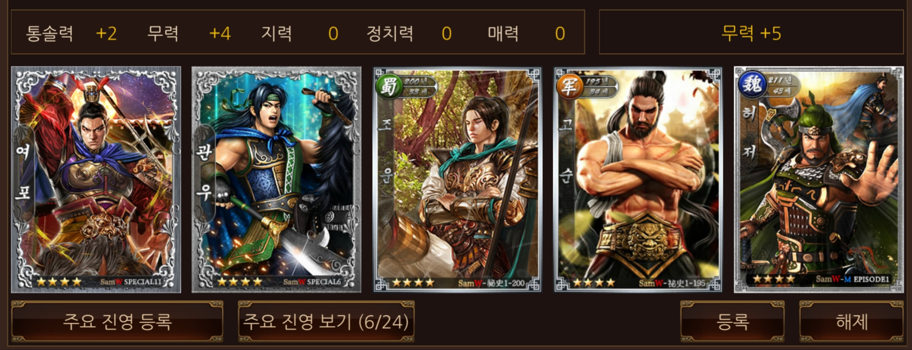The image size is (912, 350).
Task: Click the 무력 +5 bonus panel
Action: tap(751, 32)
